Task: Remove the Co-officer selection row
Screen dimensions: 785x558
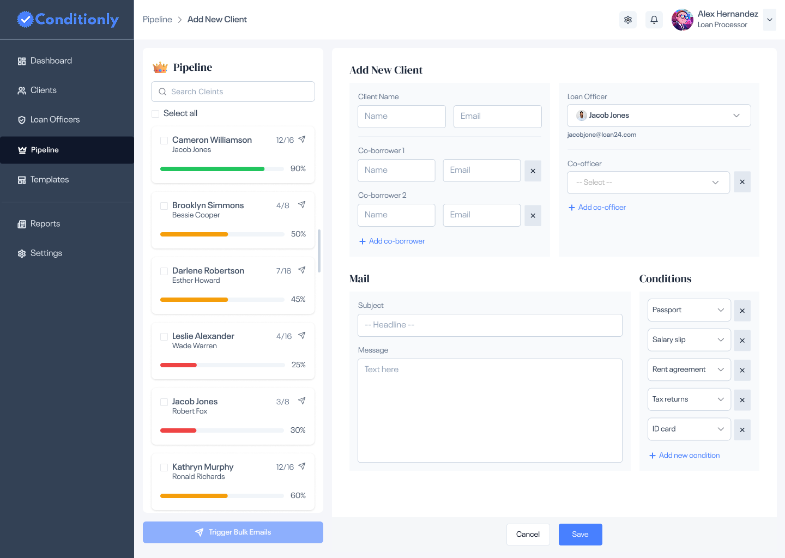Action: [x=742, y=182]
